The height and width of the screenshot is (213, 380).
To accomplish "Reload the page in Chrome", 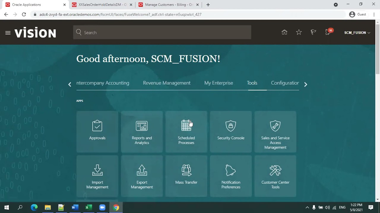I will 24,14.
